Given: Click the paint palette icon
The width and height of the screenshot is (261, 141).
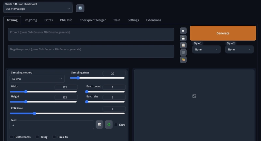Looking at the screenshot, I should click(183, 60).
